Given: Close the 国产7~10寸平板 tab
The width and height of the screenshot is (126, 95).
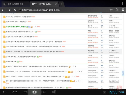Looking at the screenshot, I should click(x=56, y=4).
